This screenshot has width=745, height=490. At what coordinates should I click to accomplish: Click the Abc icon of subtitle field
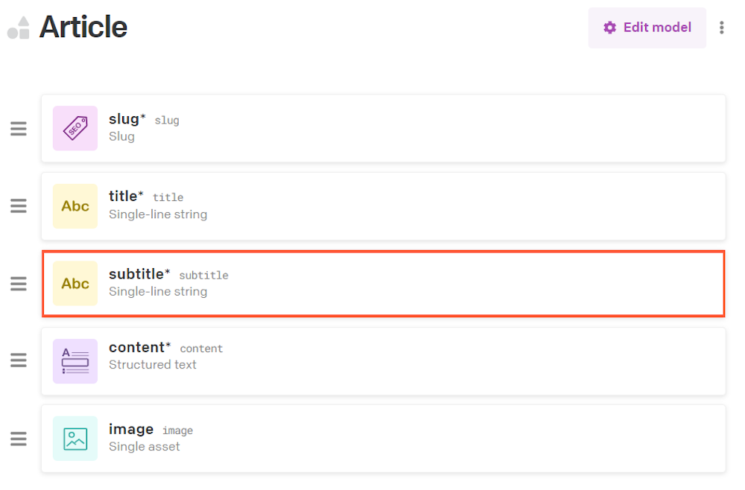75,284
